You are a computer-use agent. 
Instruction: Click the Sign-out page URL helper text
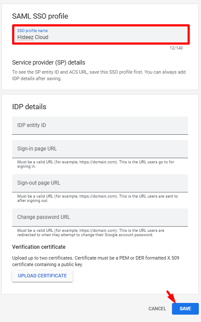pyautogui.click(x=97, y=198)
